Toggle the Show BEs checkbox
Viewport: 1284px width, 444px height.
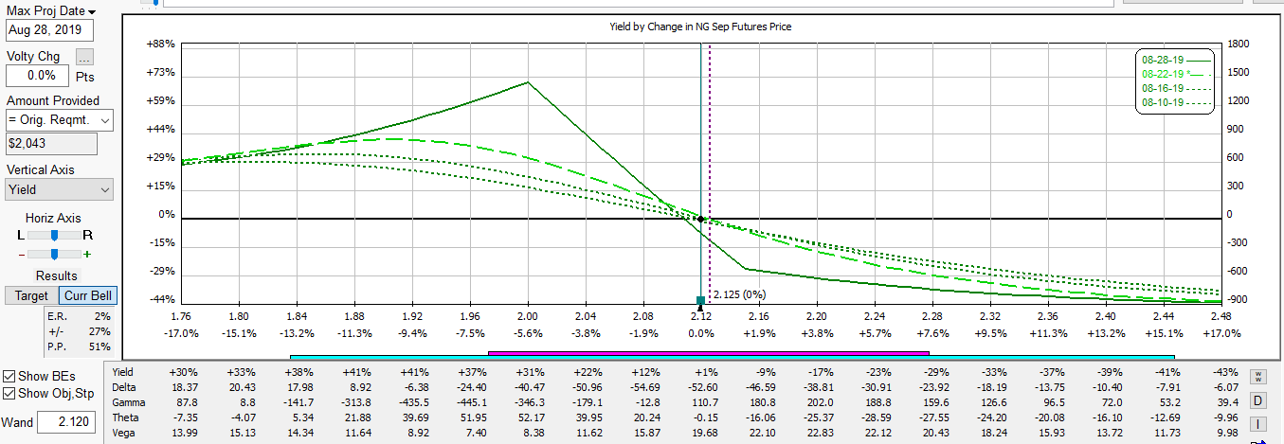tap(9, 377)
